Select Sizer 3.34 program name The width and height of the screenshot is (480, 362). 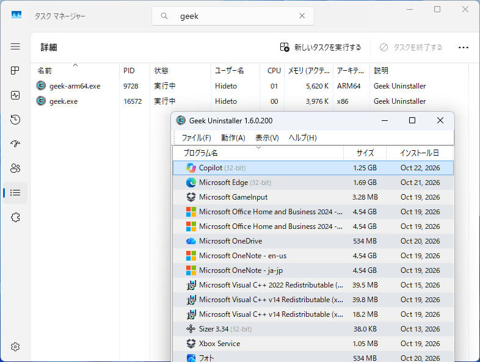pos(225,329)
